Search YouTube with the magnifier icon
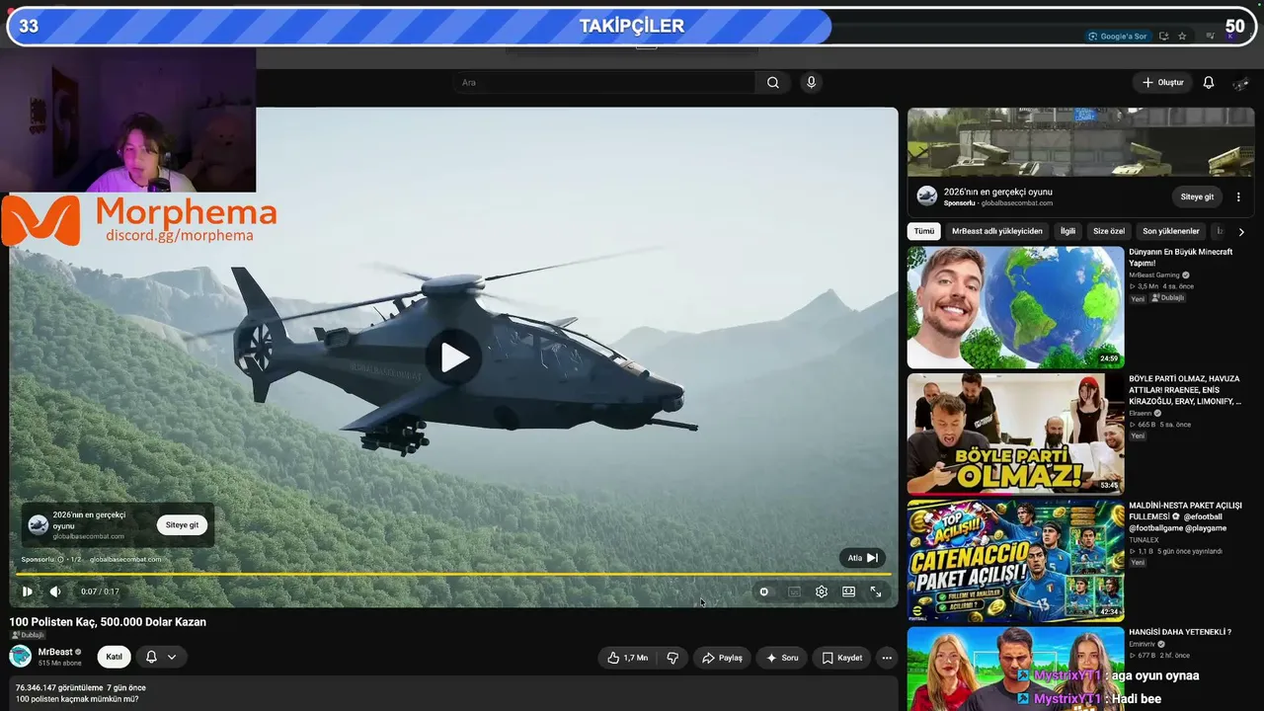 tap(773, 83)
